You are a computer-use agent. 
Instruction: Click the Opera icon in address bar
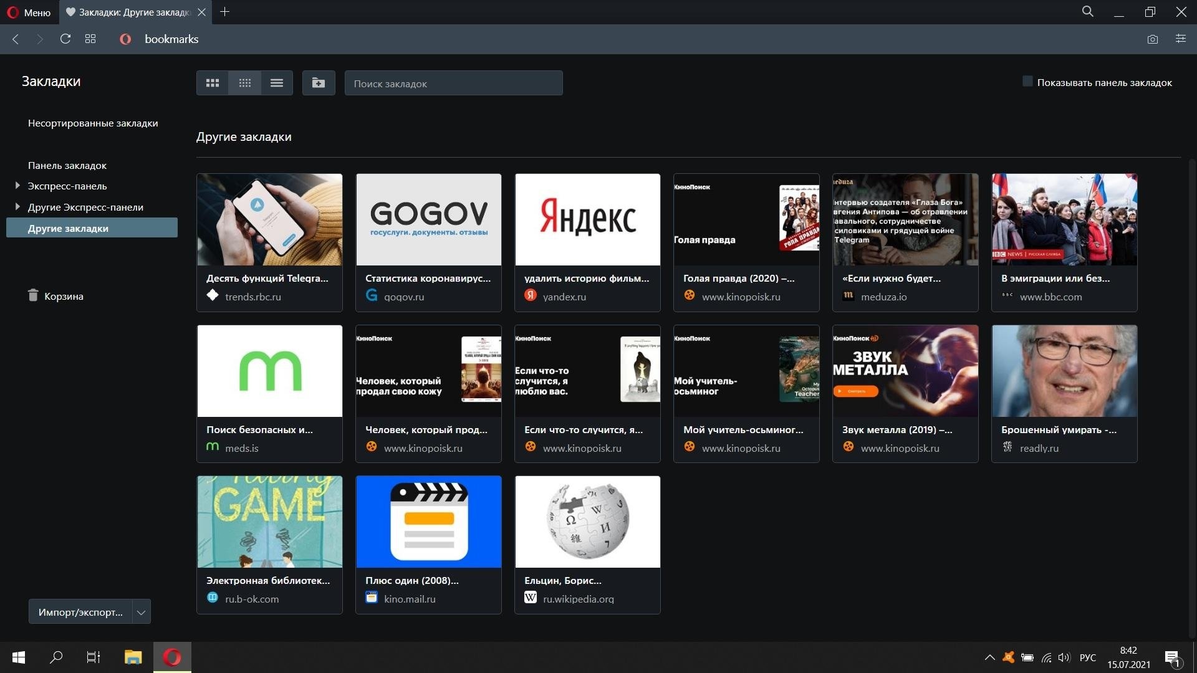(x=125, y=39)
